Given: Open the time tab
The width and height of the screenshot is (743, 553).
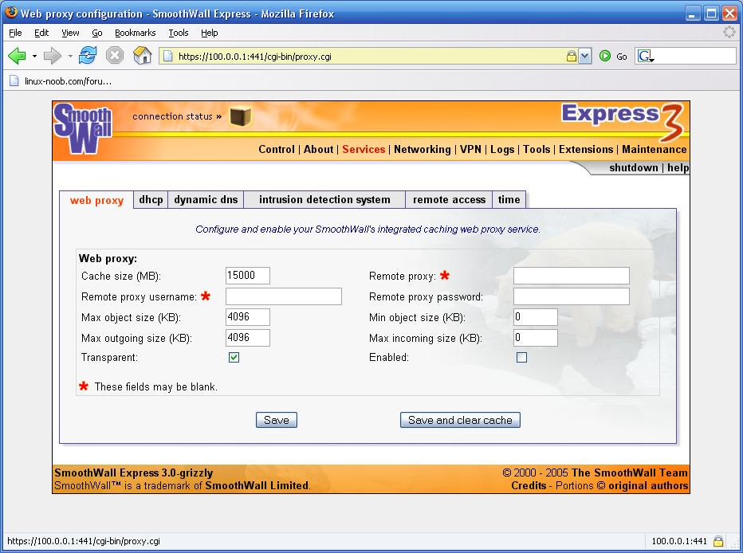Looking at the screenshot, I should coord(509,199).
